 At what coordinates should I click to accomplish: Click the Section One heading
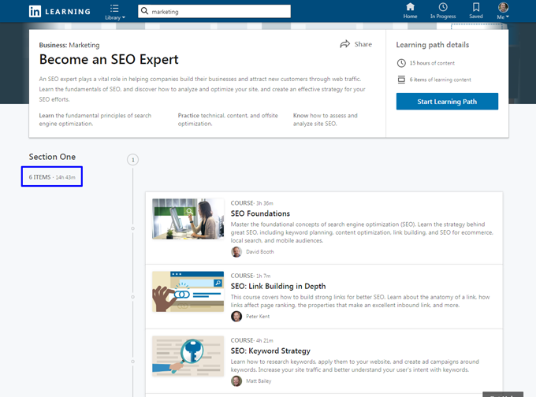(x=52, y=157)
